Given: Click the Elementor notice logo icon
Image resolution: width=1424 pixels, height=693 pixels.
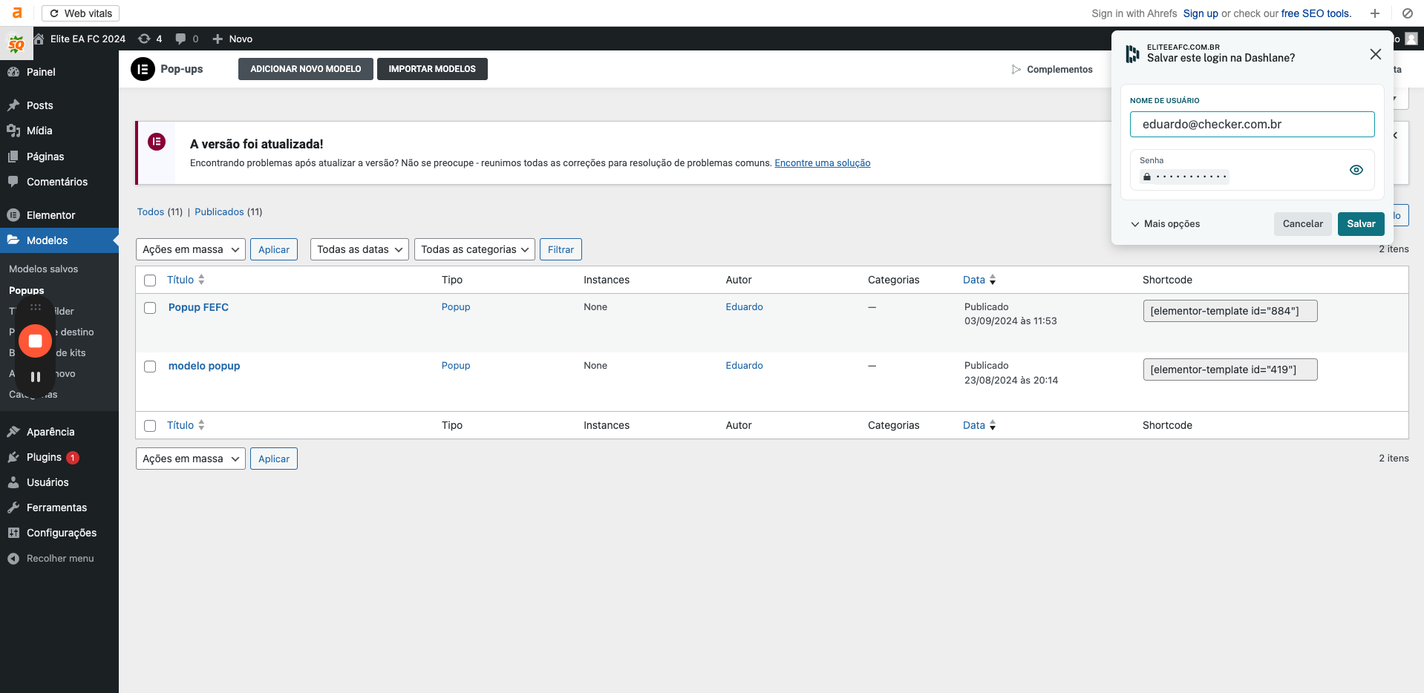Looking at the screenshot, I should pyautogui.click(x=157, y=142).
